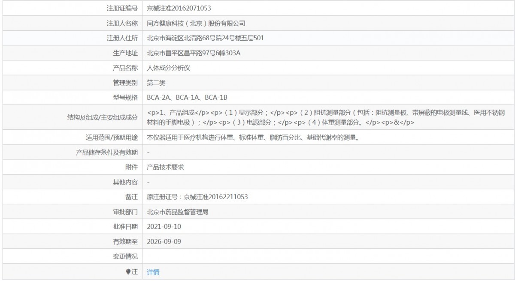515x281 pixels.
Task: Open the 详情 link in the 注 row
Action: tap(153, 272)
